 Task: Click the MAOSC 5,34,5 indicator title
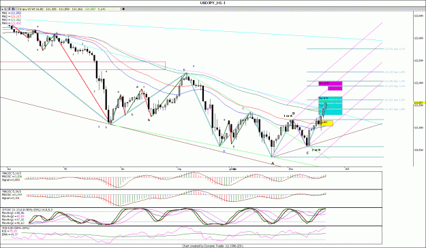12,192
